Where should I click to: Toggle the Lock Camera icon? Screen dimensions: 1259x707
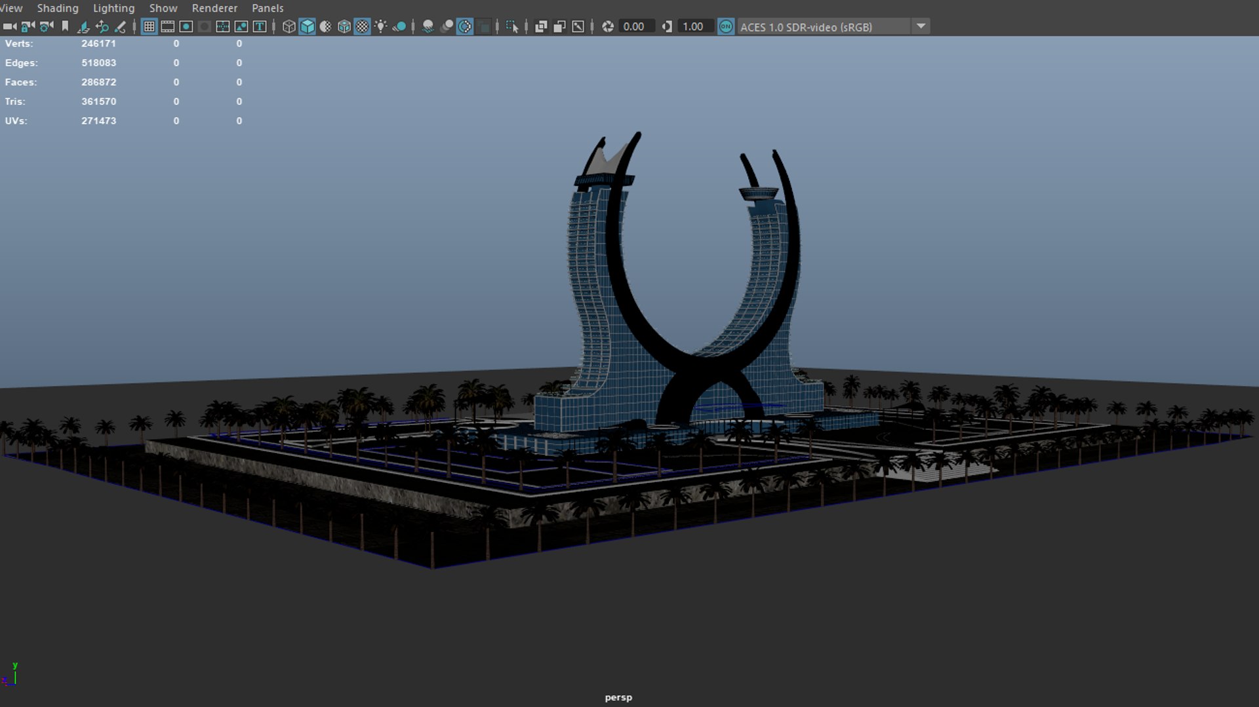point(28,27)
